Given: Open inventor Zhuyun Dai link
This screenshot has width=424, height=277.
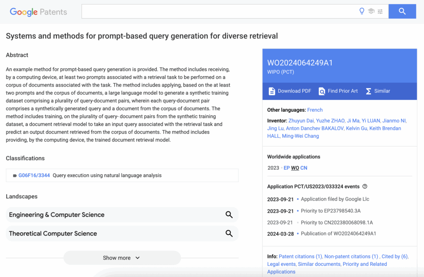Looking at the screenshot, I should [x=300, y=121].
